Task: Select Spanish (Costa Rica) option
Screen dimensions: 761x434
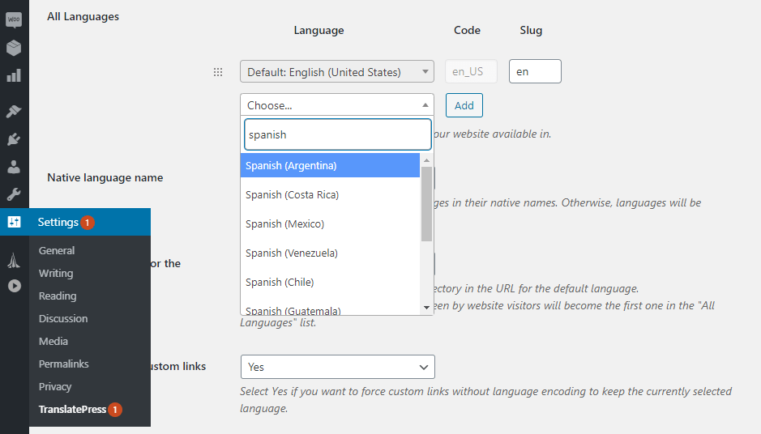Action: tap(330, 194)
